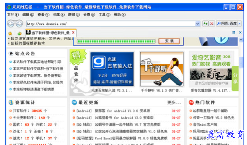
Task: Click the blue grid tab overview icon
Action: (x=234, y=33)
